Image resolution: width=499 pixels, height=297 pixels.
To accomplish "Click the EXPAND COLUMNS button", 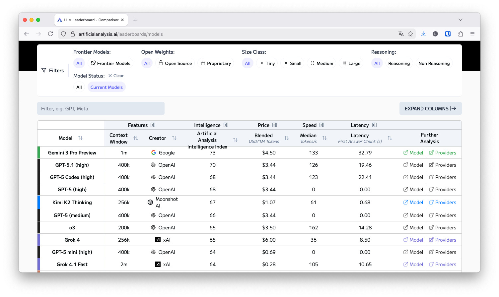I will pyautogui.click(x=430, y=108).
